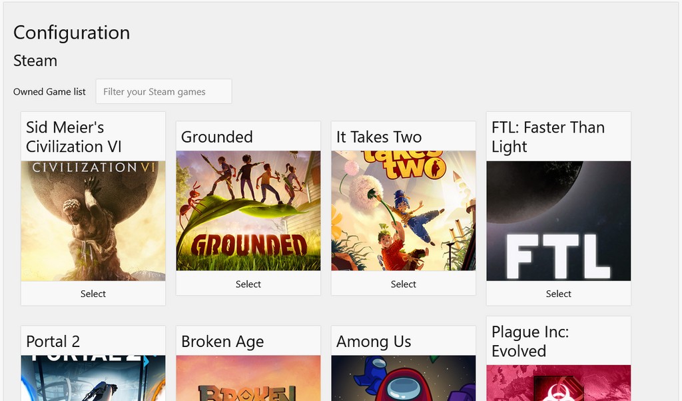Click the Owned Game list label
The image size is (682, 401).
[49, 92]
